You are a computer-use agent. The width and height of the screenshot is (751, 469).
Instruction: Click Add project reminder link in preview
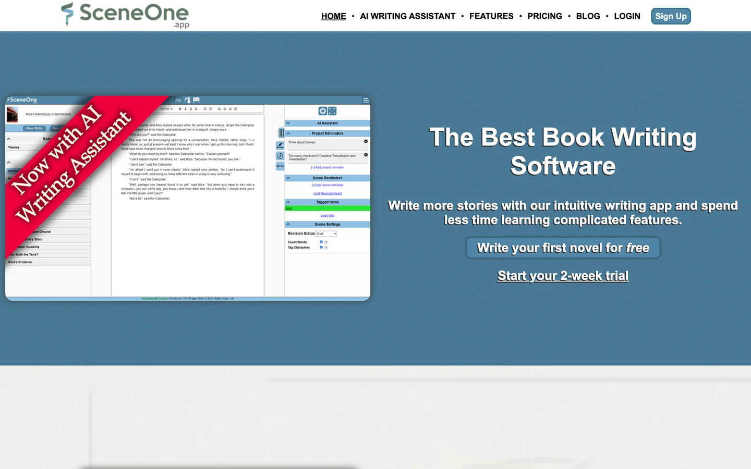pyautogui.click(x=328, y=167)
